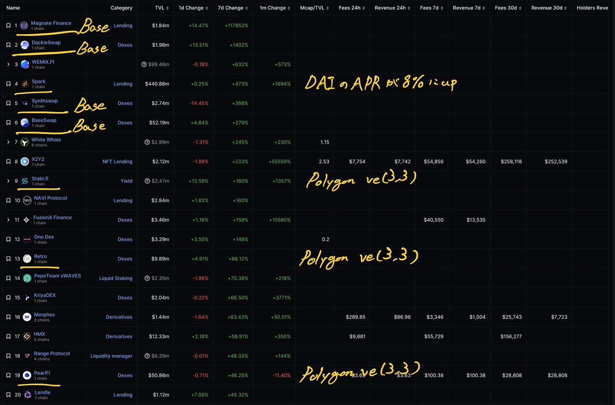This screenshot has width=615, height=405.
Task: Click the DackieSwap protocol logo
Action: (25, 45)
